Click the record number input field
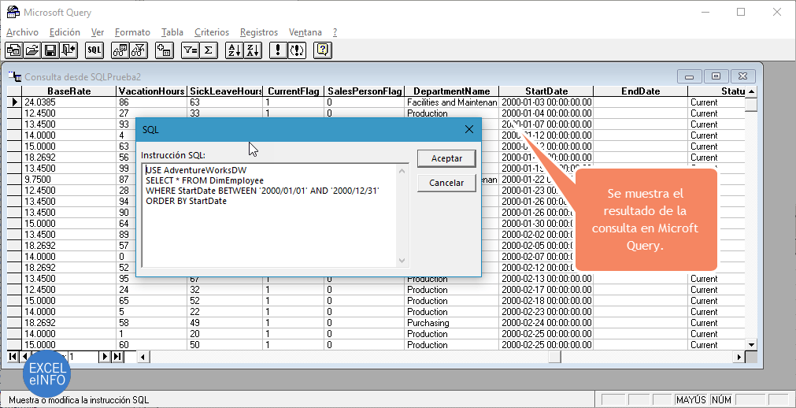This screenshot has height=408, width=796. click(x=82, y=357)
